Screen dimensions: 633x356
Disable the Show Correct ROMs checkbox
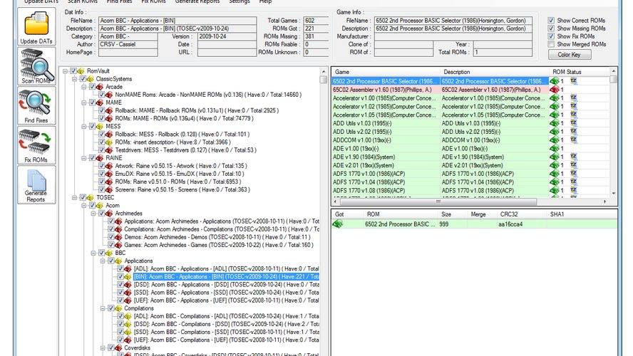click(551, 21)
